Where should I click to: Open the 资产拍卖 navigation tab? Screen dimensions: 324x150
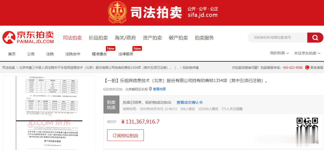point(152,38)
